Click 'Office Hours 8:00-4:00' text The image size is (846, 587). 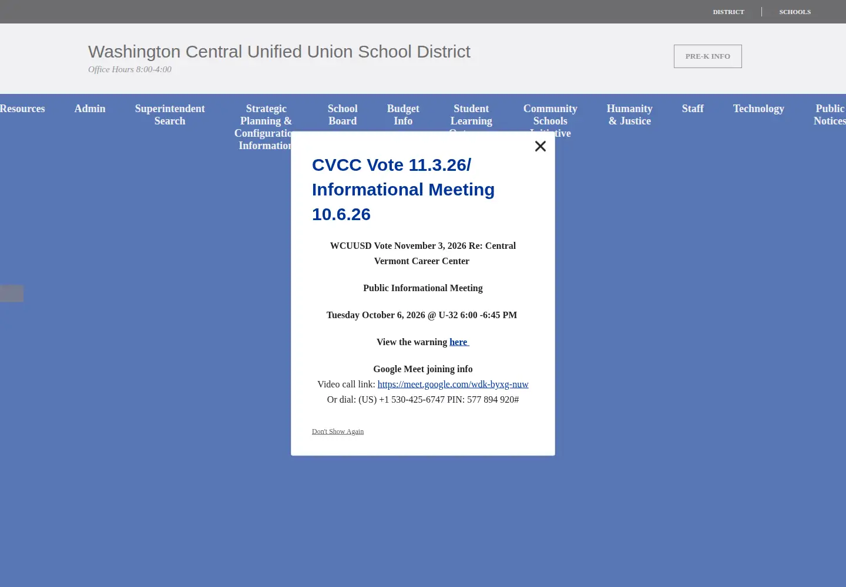tap(130, 69)
